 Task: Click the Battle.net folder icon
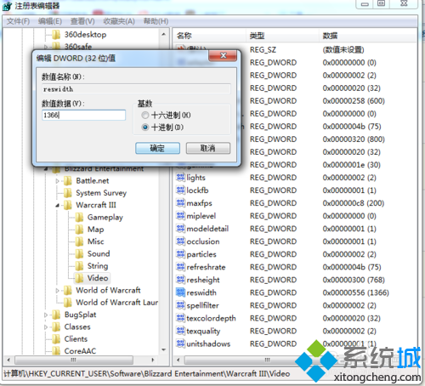coord(68,180)
